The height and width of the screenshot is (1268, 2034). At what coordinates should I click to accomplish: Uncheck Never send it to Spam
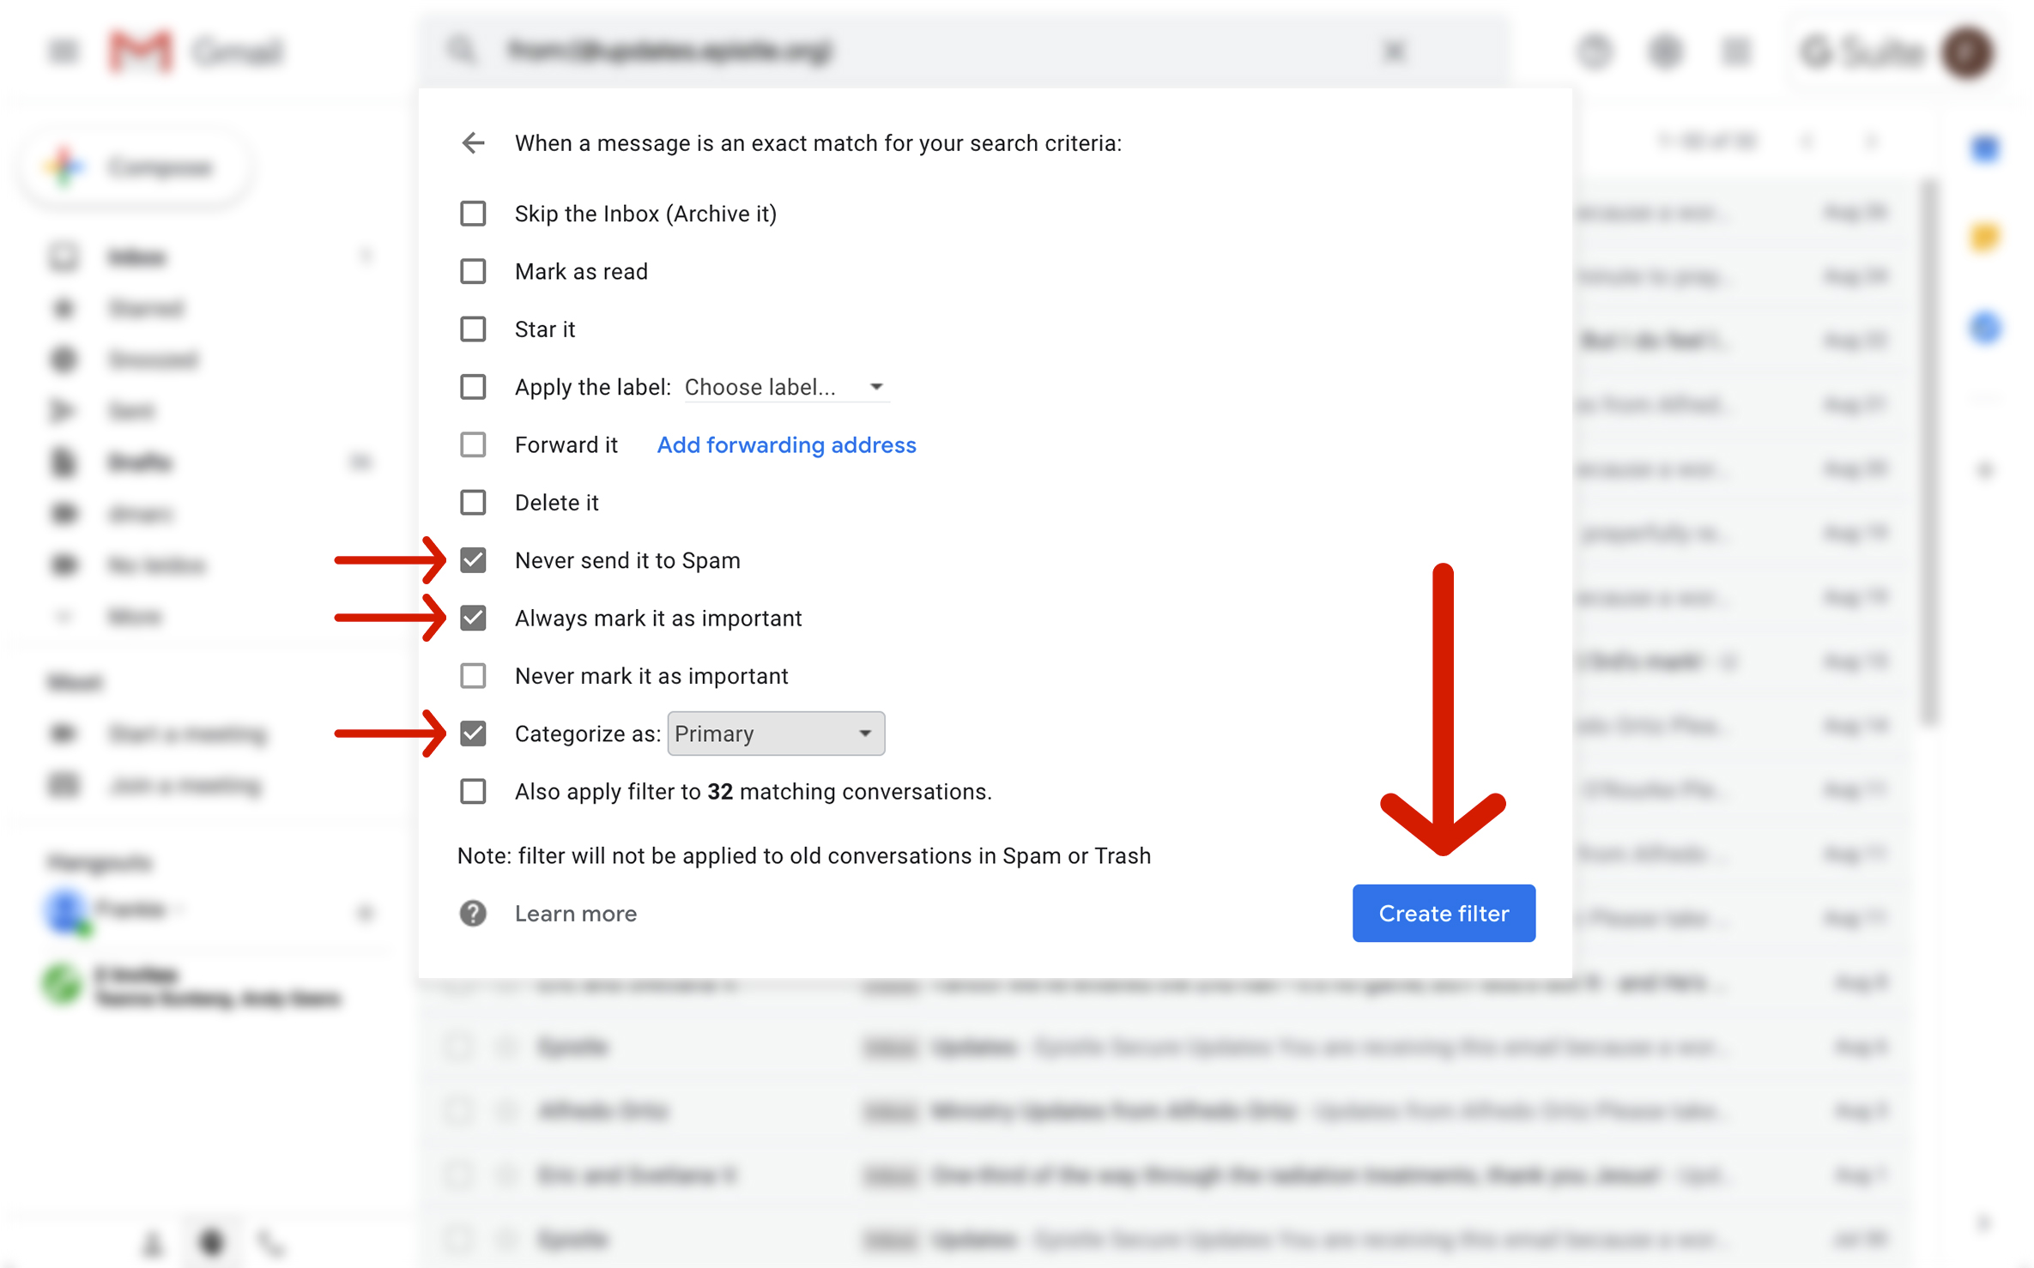pos(473,560)
